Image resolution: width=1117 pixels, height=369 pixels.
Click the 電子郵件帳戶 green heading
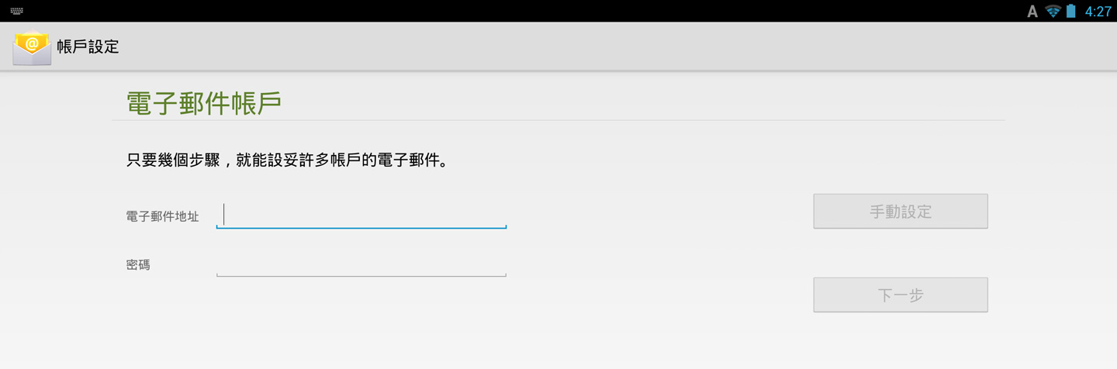(x=203, y=103)
